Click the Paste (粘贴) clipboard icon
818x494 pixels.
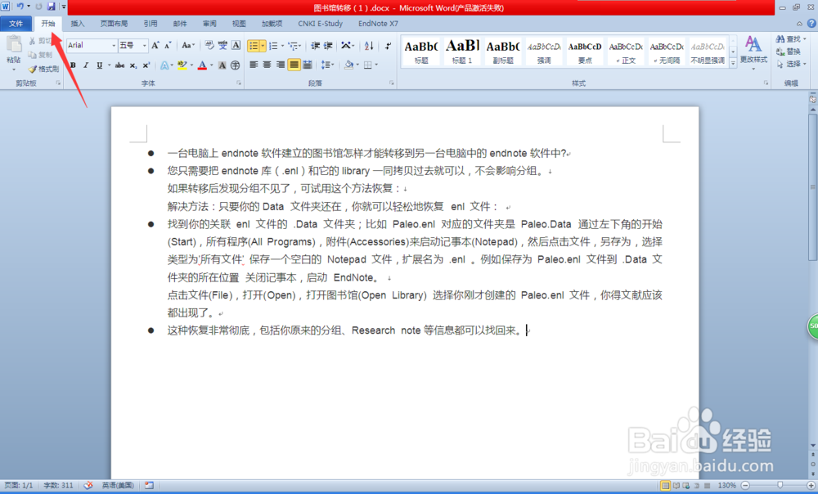click(x=14, y=45)
